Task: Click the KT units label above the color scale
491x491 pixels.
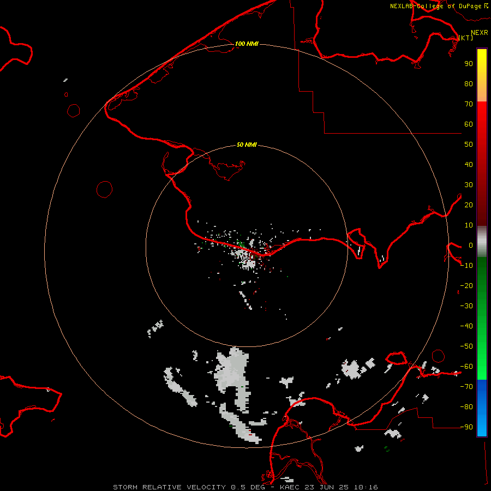Action: click(466, 38)
